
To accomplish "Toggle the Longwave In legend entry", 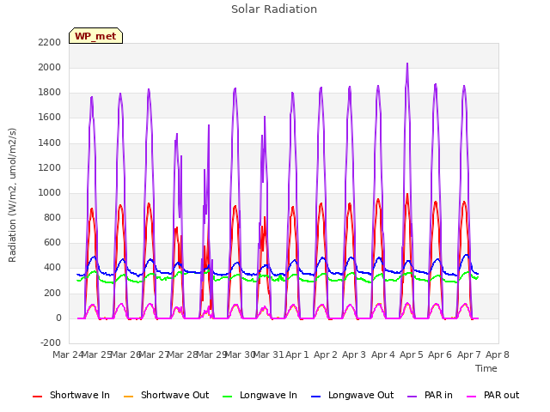I will click(x=260, y=395).
